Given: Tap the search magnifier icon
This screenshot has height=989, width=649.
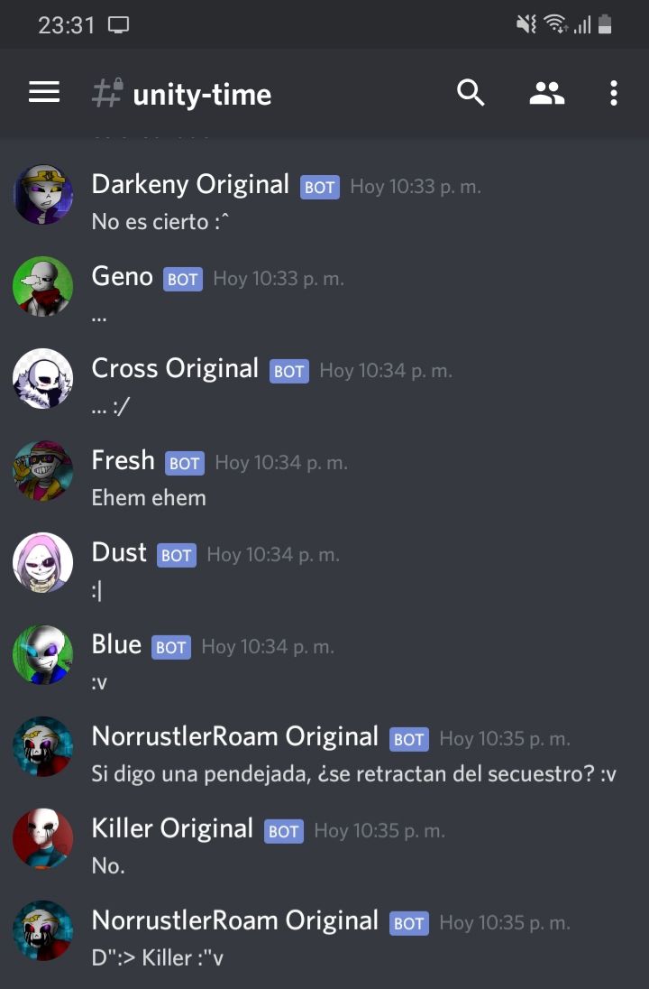Looking at the screenshot, I should (470, 93).
